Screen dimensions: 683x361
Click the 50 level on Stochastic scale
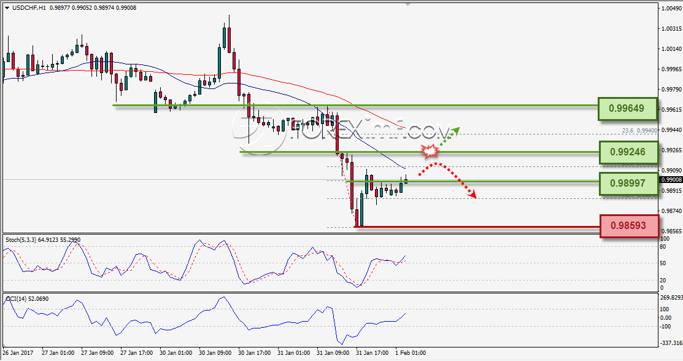coord(663,263)
